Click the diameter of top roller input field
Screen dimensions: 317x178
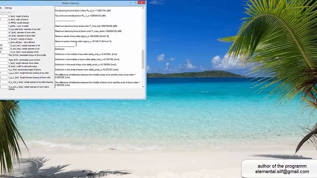click(x=4, y=29)
